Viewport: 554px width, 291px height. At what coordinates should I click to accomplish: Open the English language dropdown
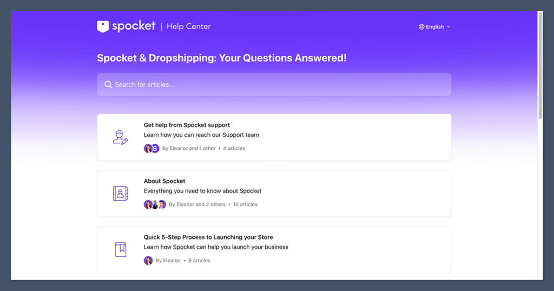pos(434,27)
